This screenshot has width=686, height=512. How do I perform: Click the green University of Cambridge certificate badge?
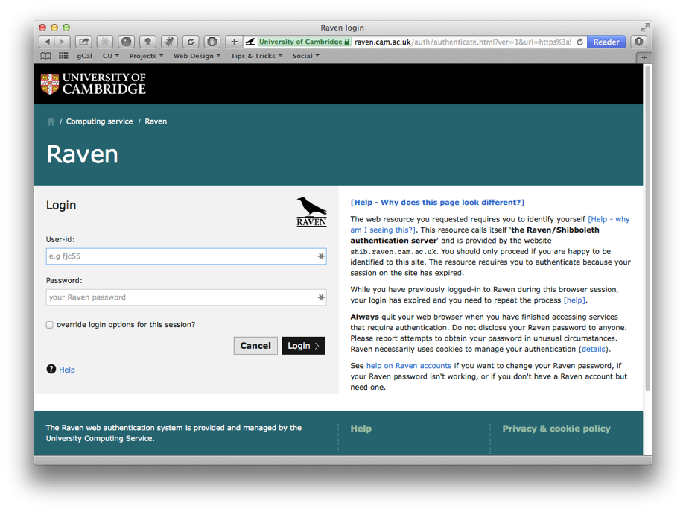pos(304,42)
